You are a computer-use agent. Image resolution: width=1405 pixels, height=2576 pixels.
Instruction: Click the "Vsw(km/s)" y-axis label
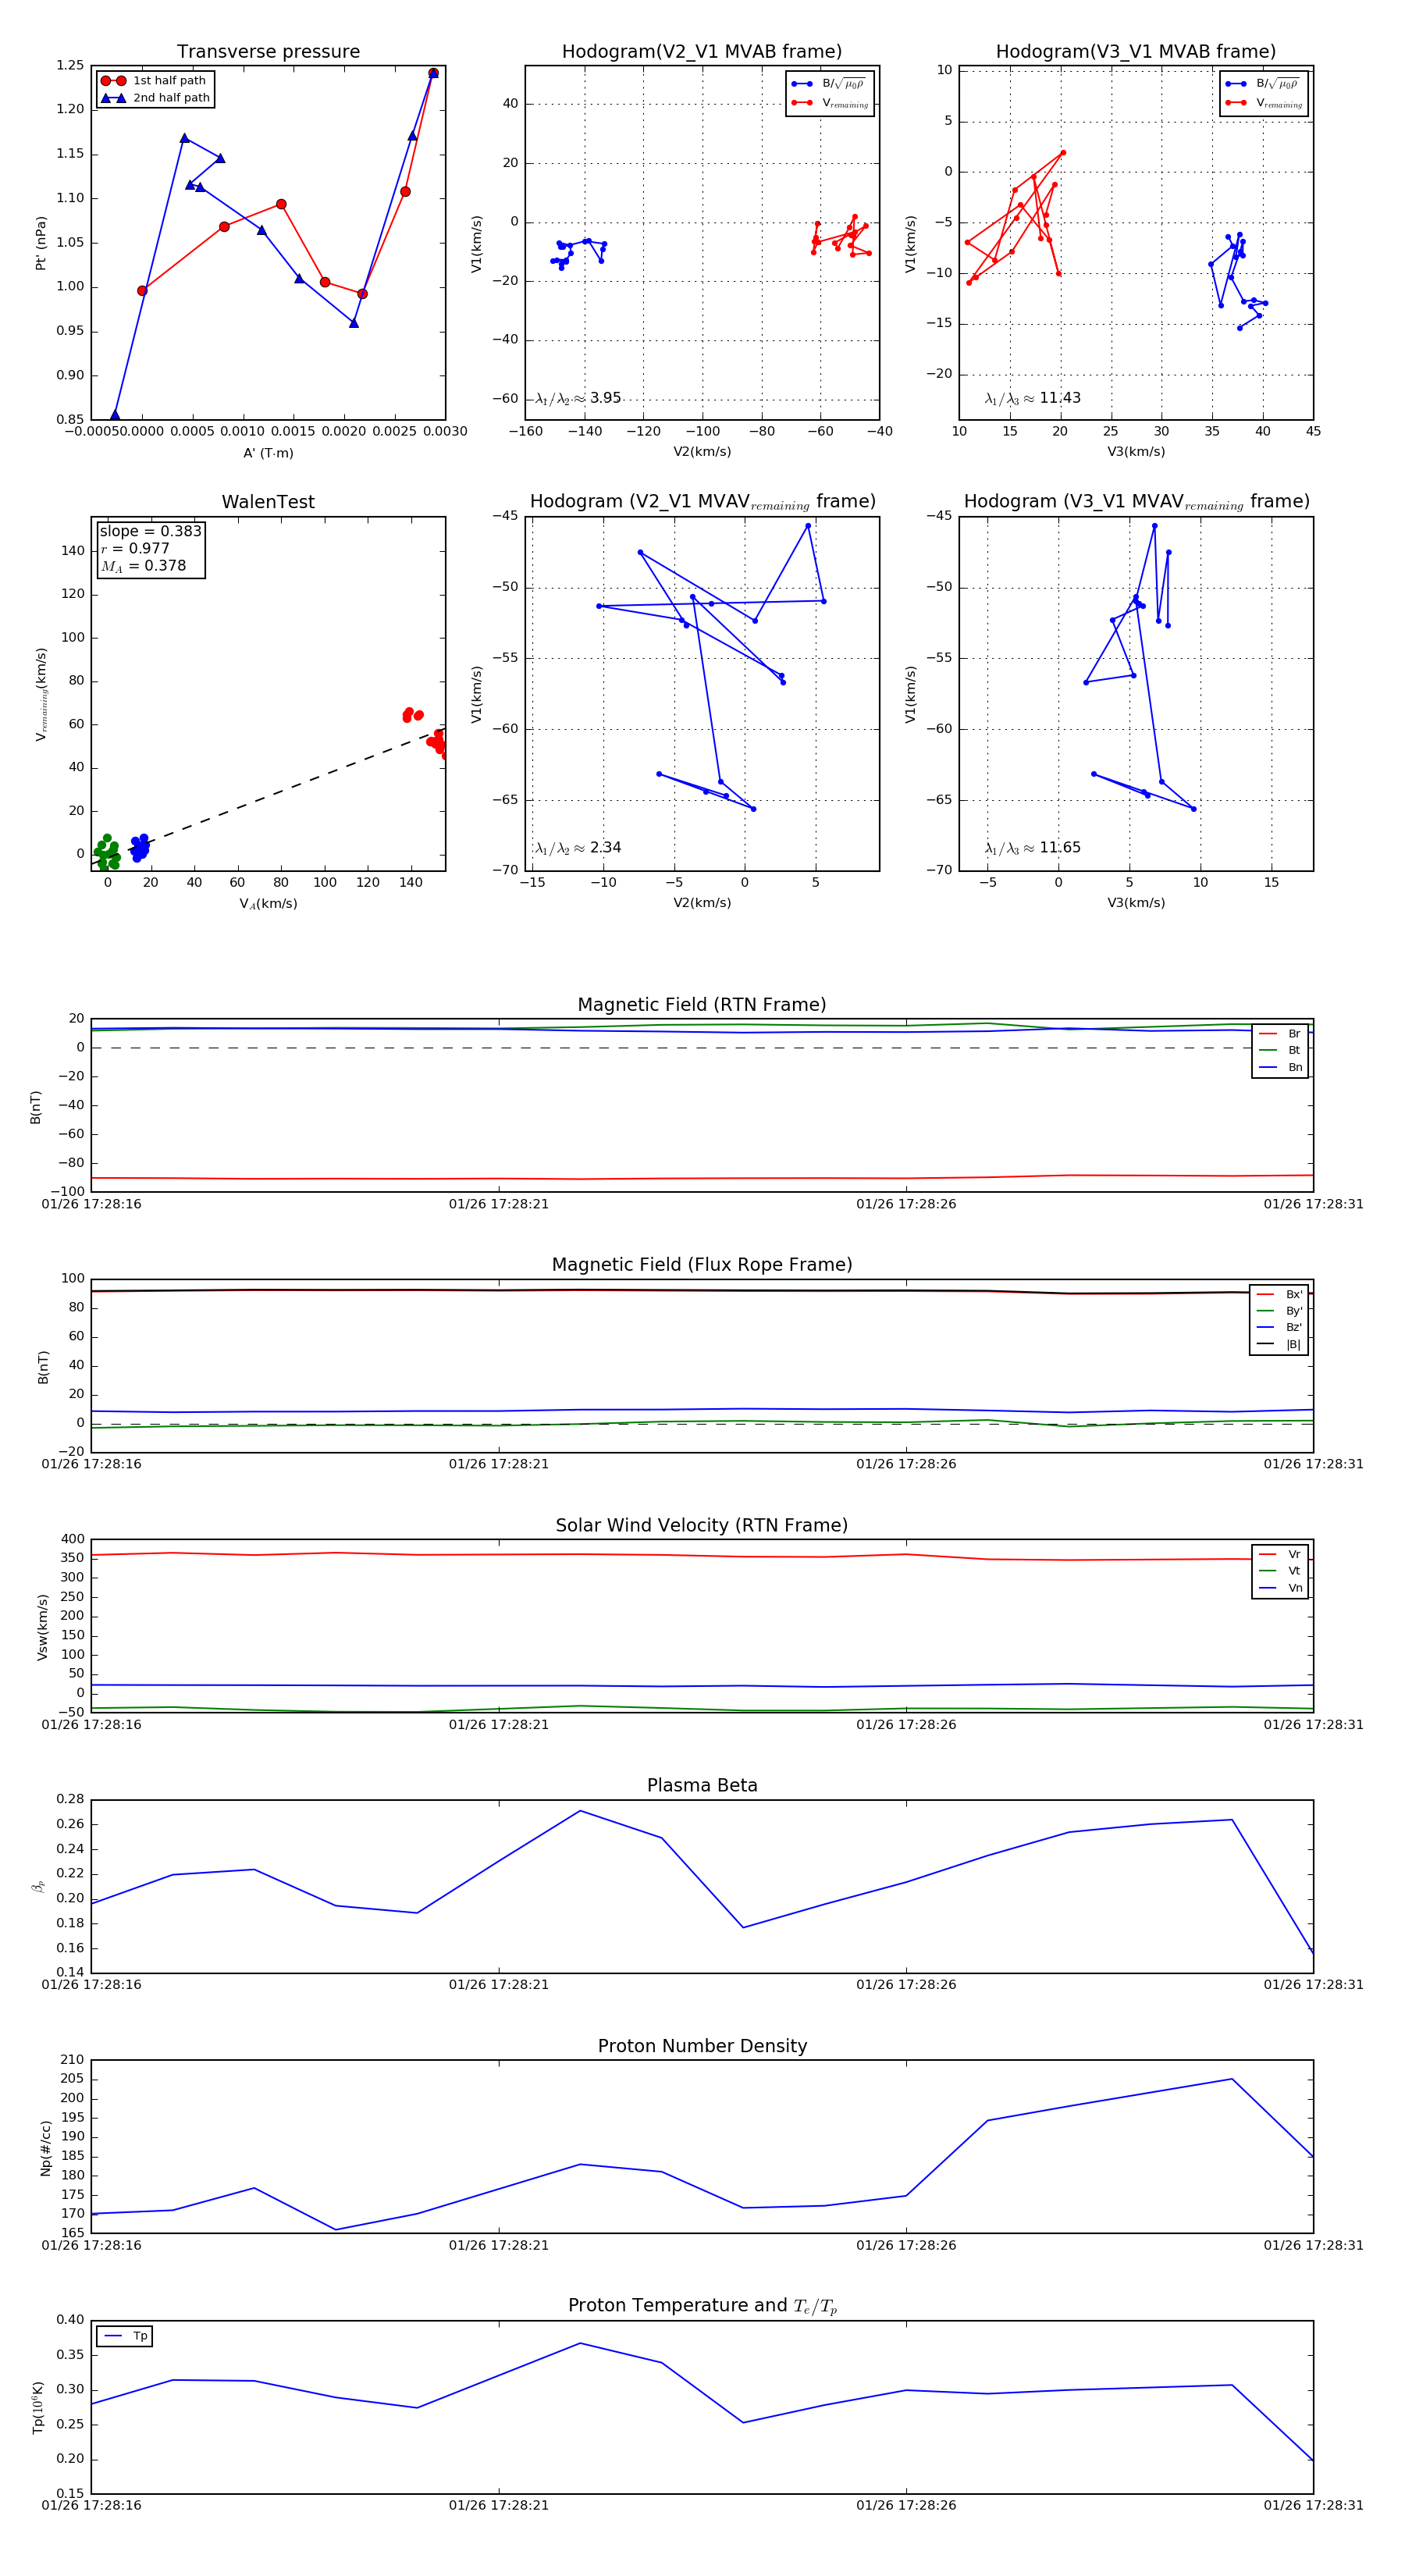tap(42, 1628)
